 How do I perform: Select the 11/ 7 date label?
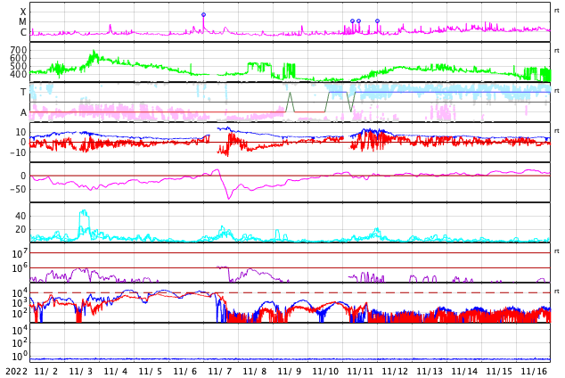(x=219, y=372)
